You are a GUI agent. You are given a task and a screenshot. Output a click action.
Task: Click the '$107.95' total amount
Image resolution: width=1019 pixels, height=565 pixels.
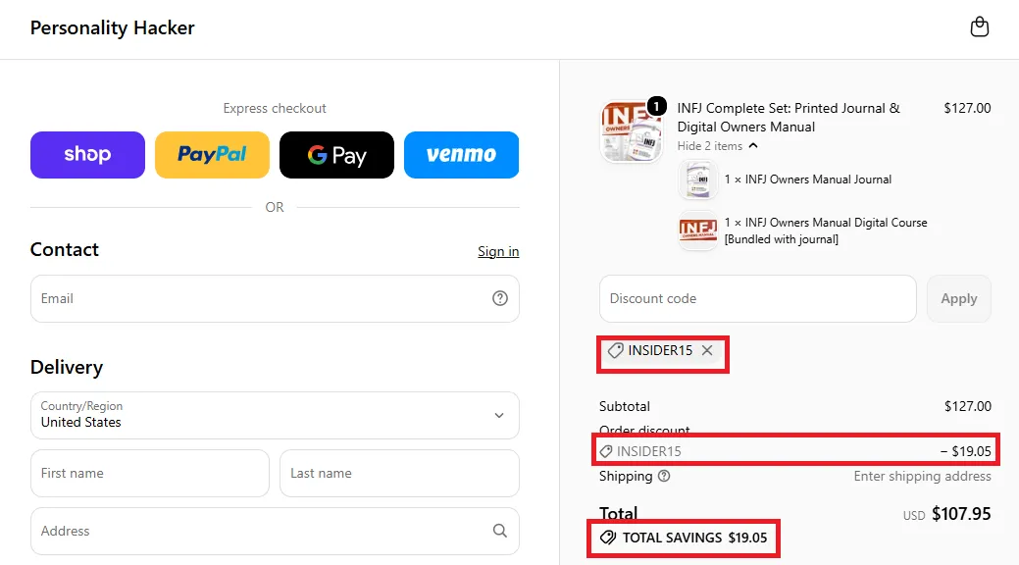tap(961, 514)
